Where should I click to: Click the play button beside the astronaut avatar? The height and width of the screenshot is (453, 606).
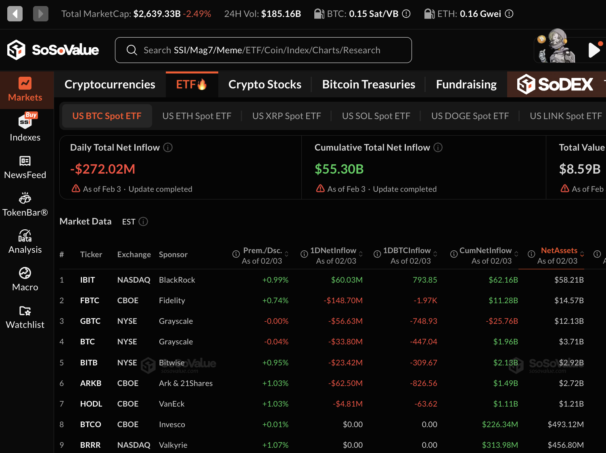[594, 50]
